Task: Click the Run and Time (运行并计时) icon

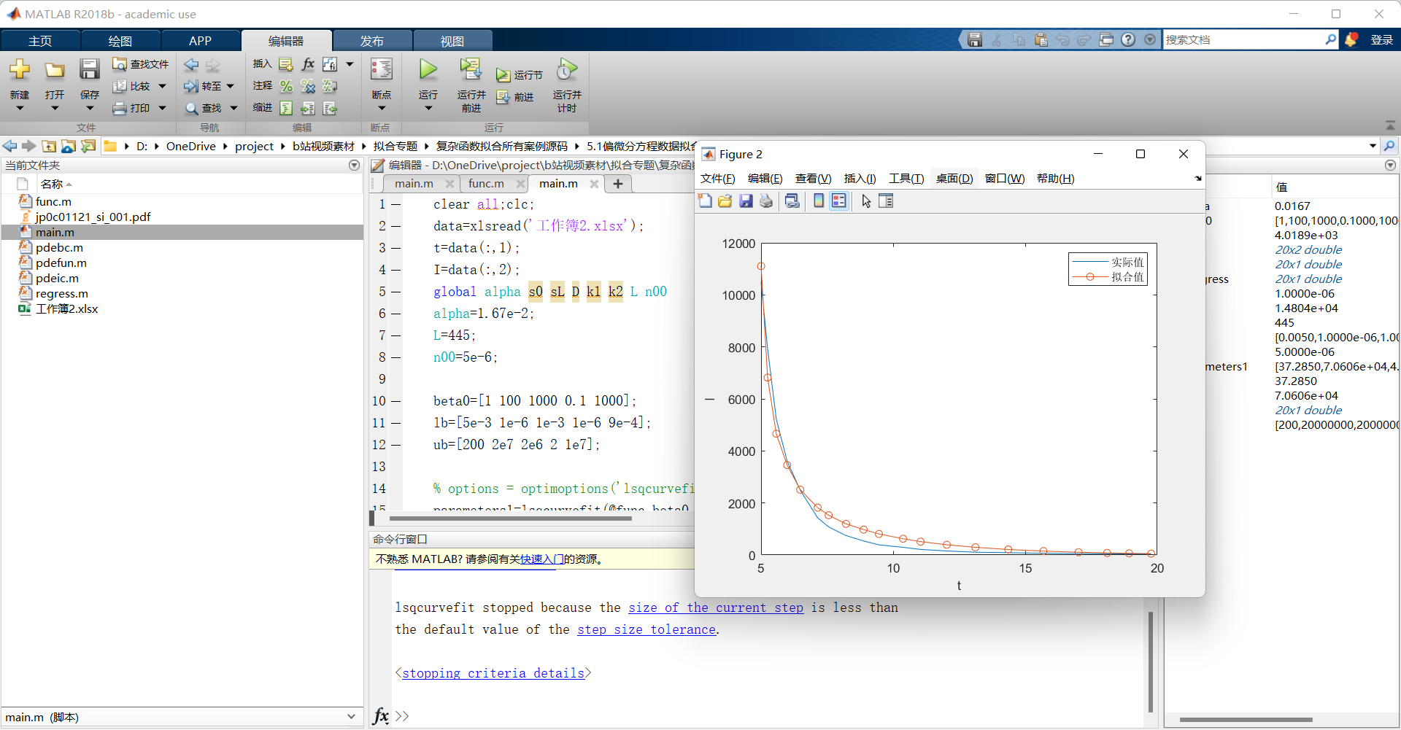Action: pos(566,71)
